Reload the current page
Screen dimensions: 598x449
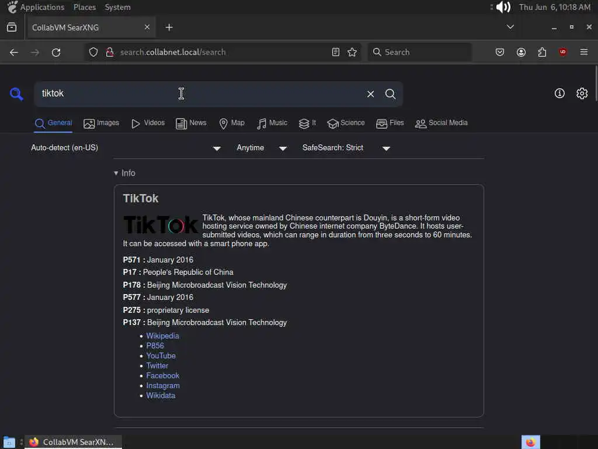click(x=56, y=52)
